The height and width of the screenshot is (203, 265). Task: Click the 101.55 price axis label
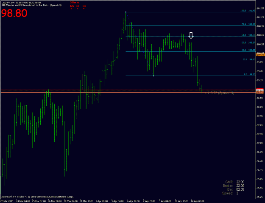[x=260, y=8]
